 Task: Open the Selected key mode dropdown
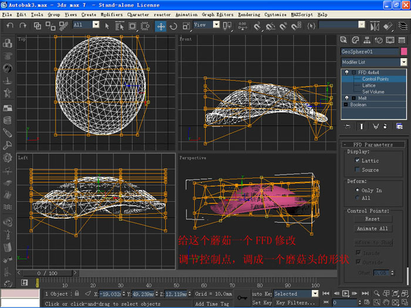point(315,293)
